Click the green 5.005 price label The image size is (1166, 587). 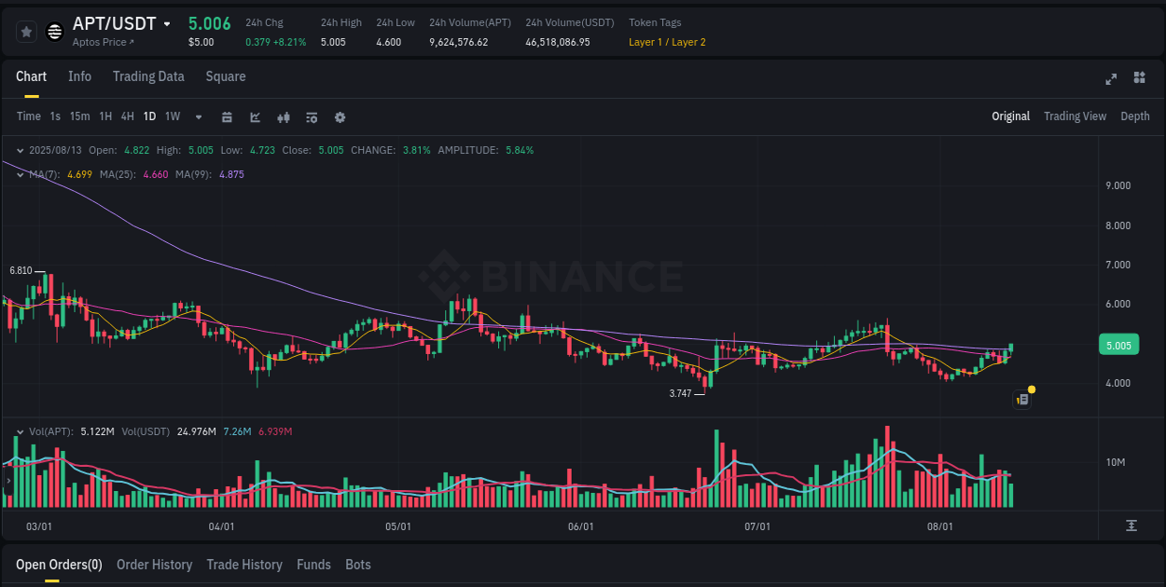click(x=1118, y=345)
